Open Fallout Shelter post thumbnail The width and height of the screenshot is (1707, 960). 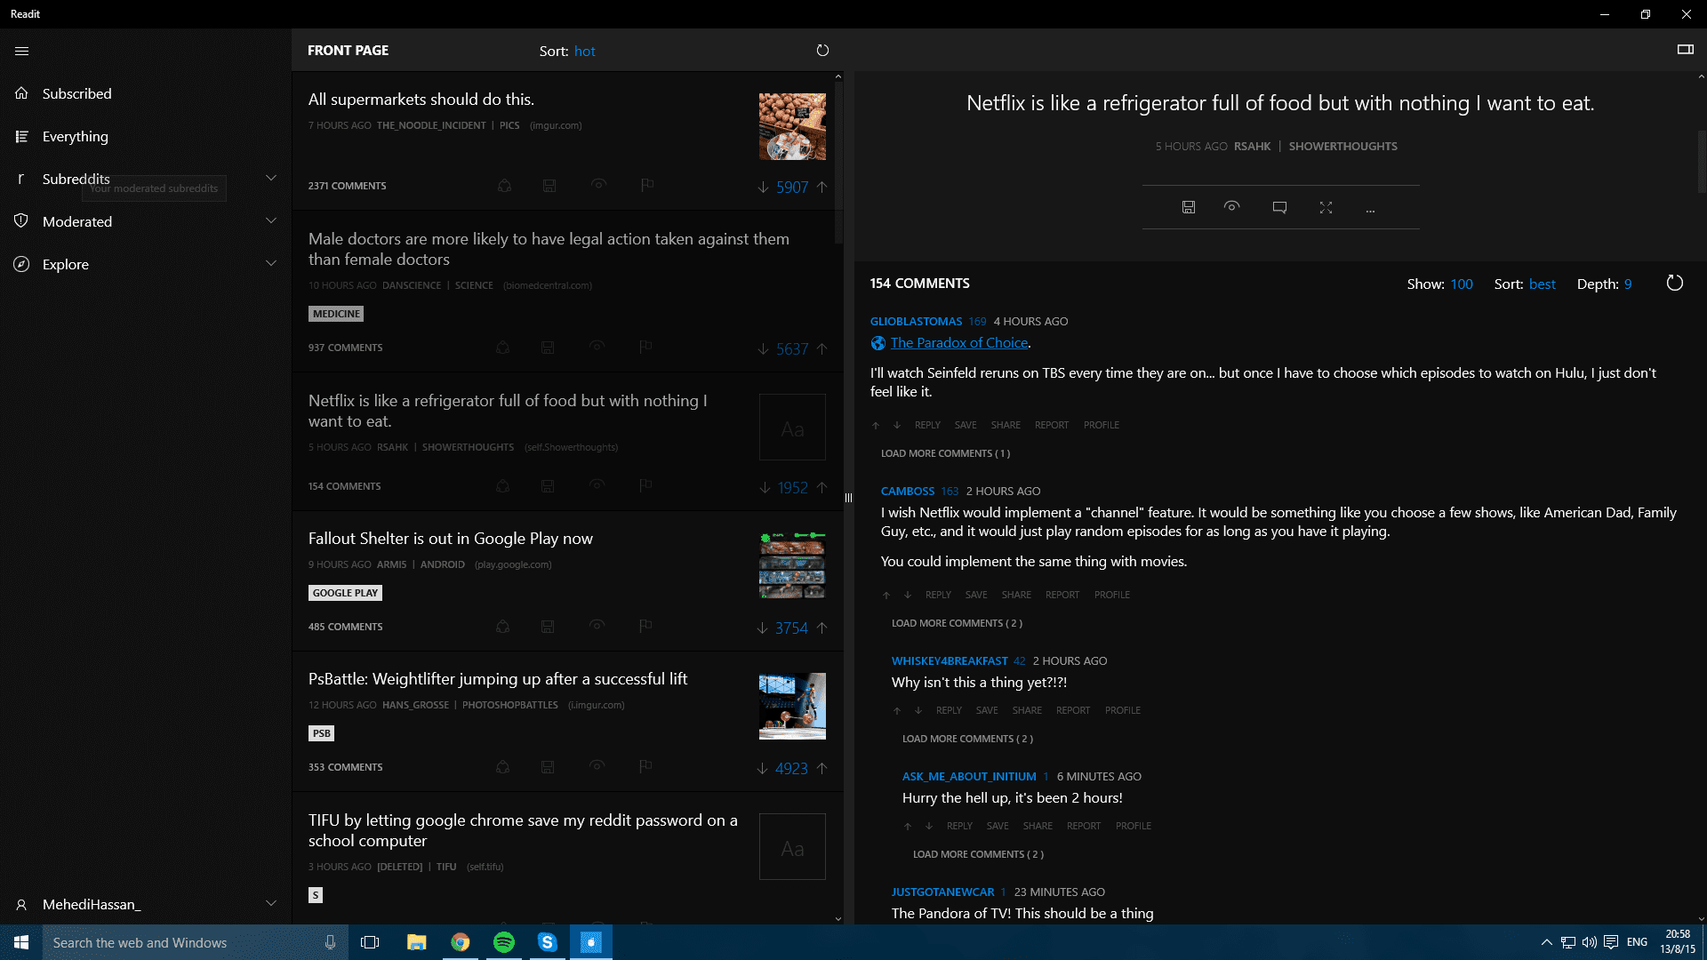pyautogui.click(x=792, y=565)
